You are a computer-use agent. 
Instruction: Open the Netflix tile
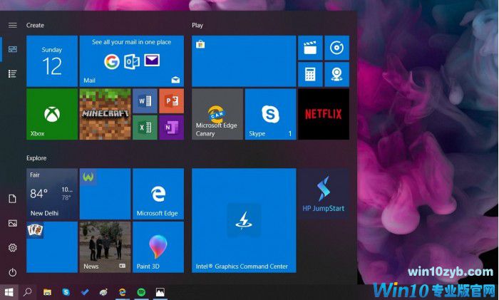tap(324, 114)
